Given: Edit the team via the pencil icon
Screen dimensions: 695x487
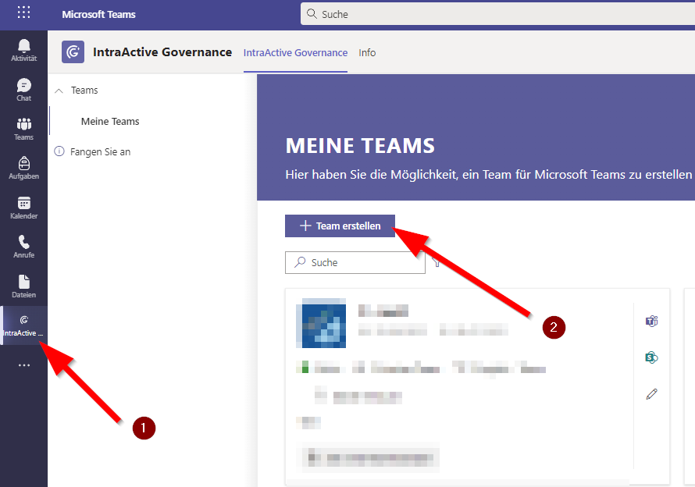Looking at the screenshot, I should 651,394.
